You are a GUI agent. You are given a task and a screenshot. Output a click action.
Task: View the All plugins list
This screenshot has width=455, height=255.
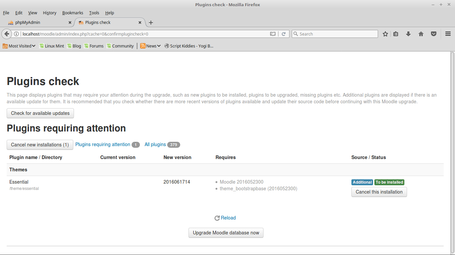(x=155, y=144)
